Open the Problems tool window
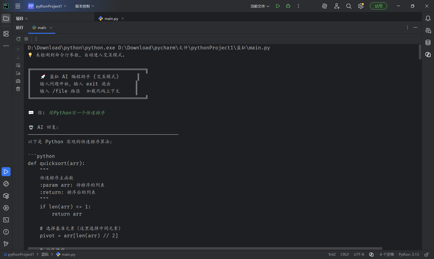Screen dimensions: 434x259 point(6,232)
